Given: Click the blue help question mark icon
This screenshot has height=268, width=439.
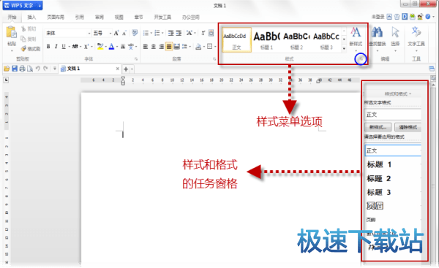Looking at the screenshot, I should pos(428,17).
